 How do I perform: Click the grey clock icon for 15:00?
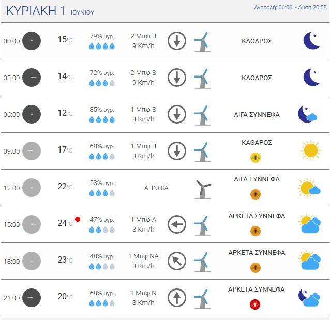click(x=32, y=224)
